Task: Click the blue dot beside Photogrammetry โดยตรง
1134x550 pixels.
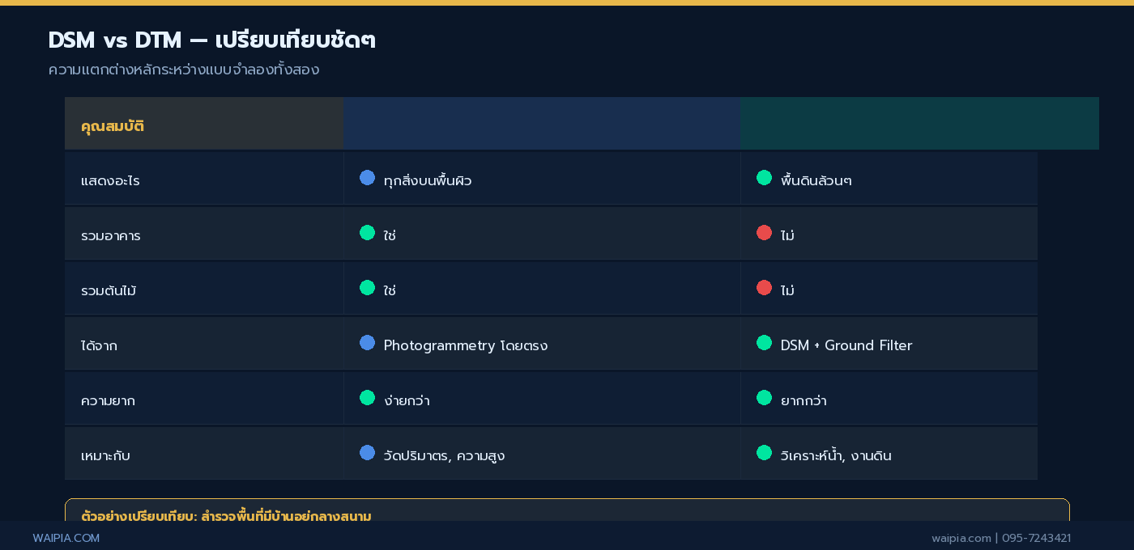Action: point(367,342)
